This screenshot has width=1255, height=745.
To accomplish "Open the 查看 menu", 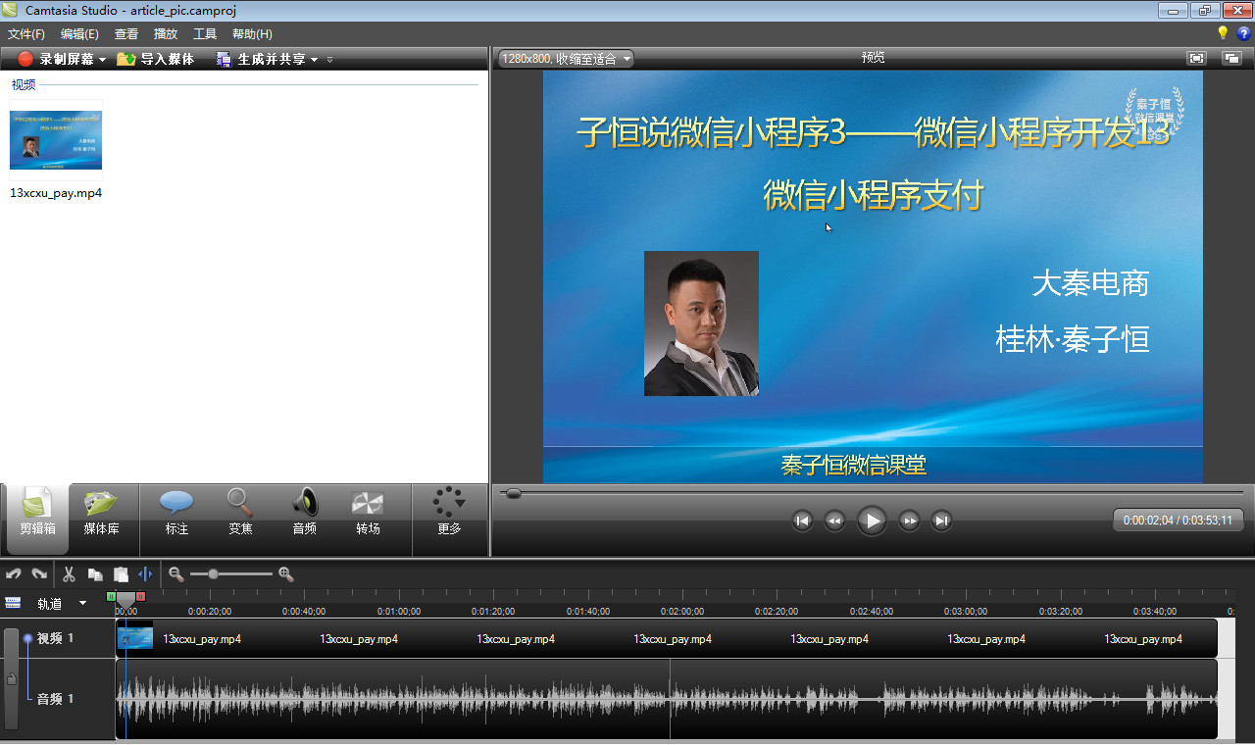I will point(126,33).
